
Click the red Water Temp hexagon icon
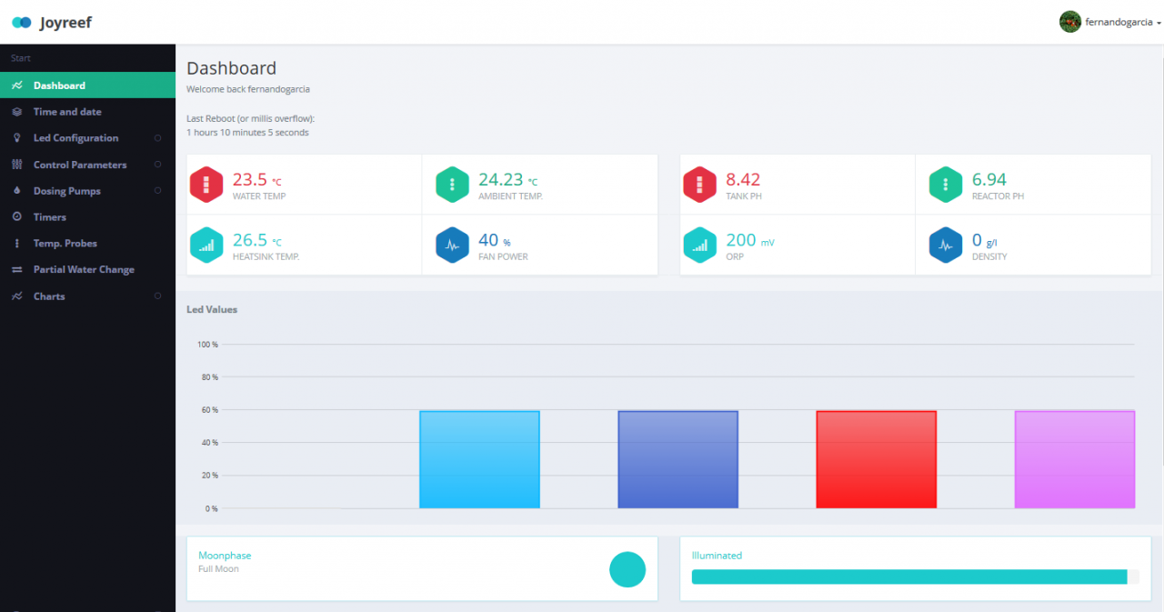point(206,185)
